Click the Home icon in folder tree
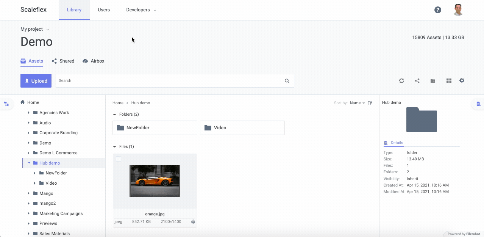The image size is (484, 237). click(x=23, y=102)
